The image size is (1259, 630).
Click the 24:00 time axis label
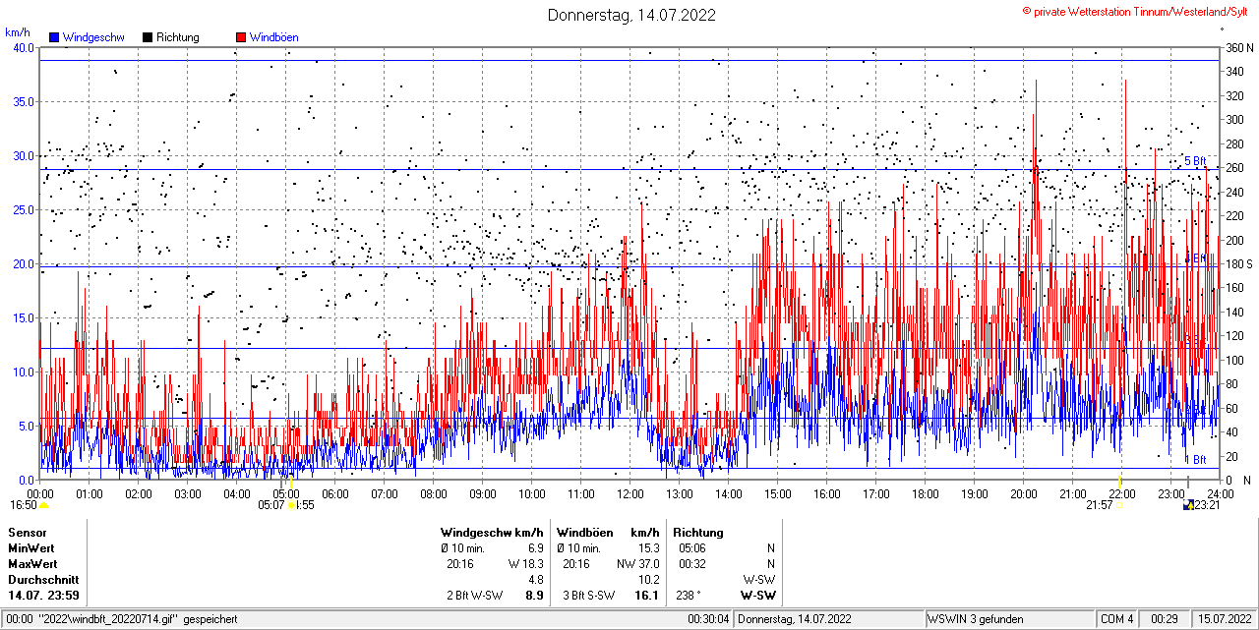click(x=1220, y=493)
